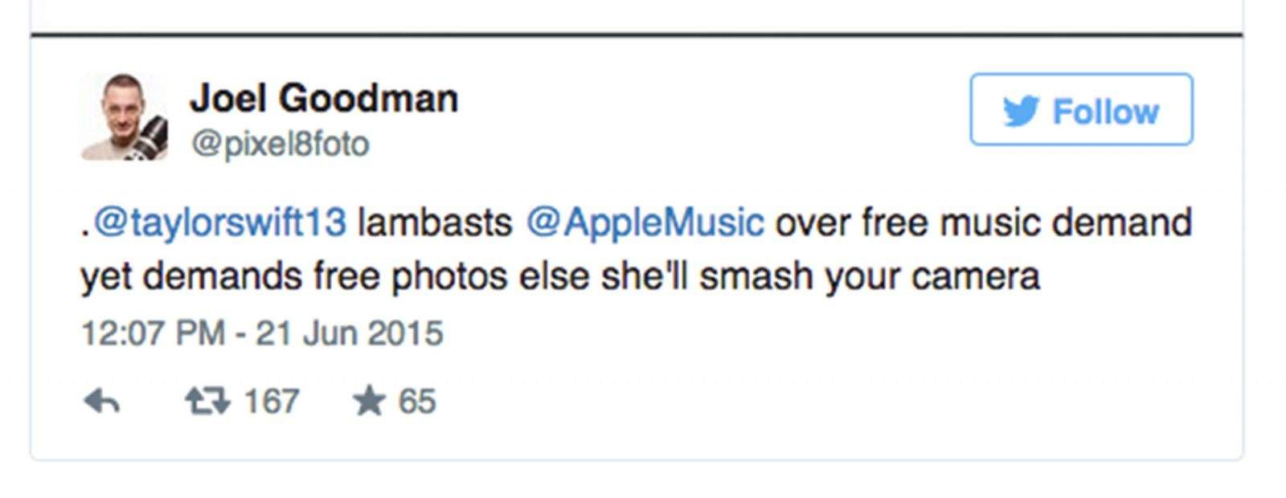Viewport: 1286px width, 498px height.
Task: View the 65 favorites count
Action: click(416, 401)
